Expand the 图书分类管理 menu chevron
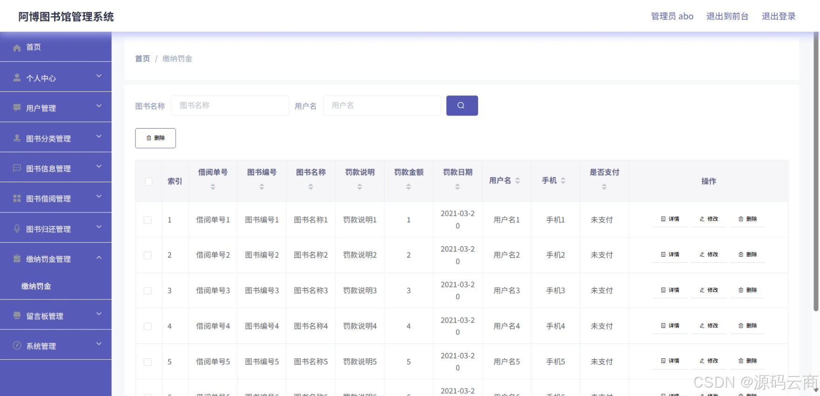The image size is (820, 396). (x=99, y=137)
